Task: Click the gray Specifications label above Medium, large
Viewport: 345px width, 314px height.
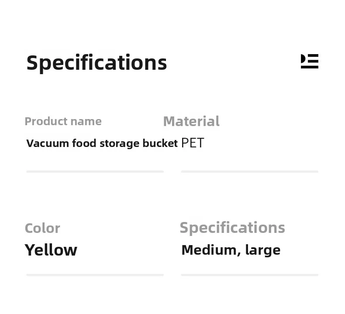Action: click(x=232, y=228)
